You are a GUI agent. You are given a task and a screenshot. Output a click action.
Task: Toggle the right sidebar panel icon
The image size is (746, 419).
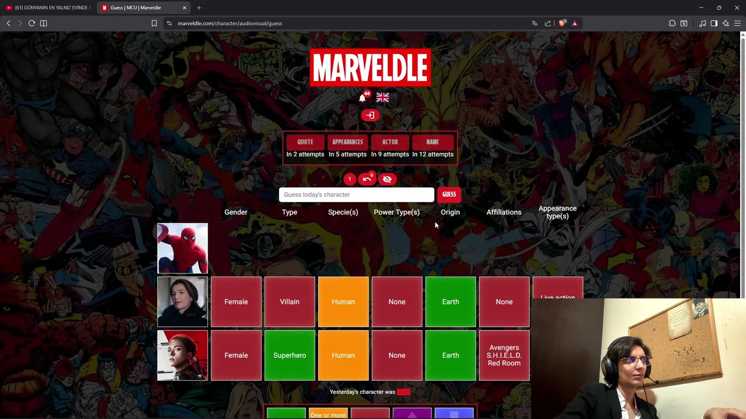click(714, 23)
